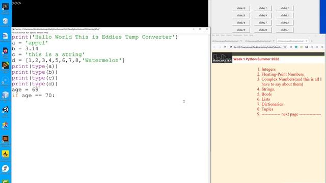Viewport: 326px width, 183px height.
Task: Open the Format menu in IDLE editor
Action: [22, 33]
